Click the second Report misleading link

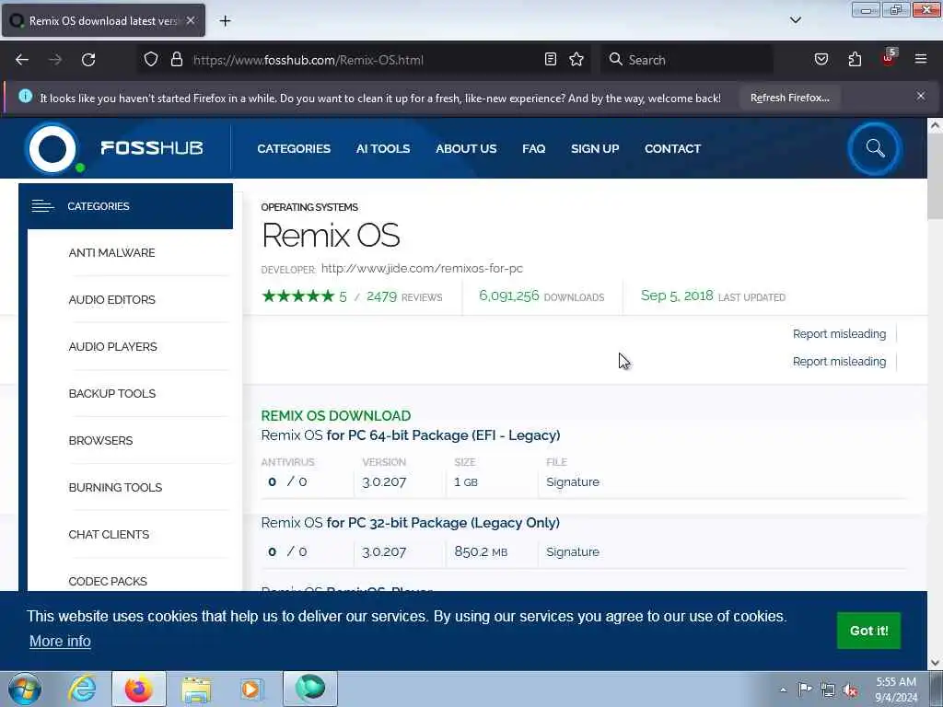click(x=839, y=361)
